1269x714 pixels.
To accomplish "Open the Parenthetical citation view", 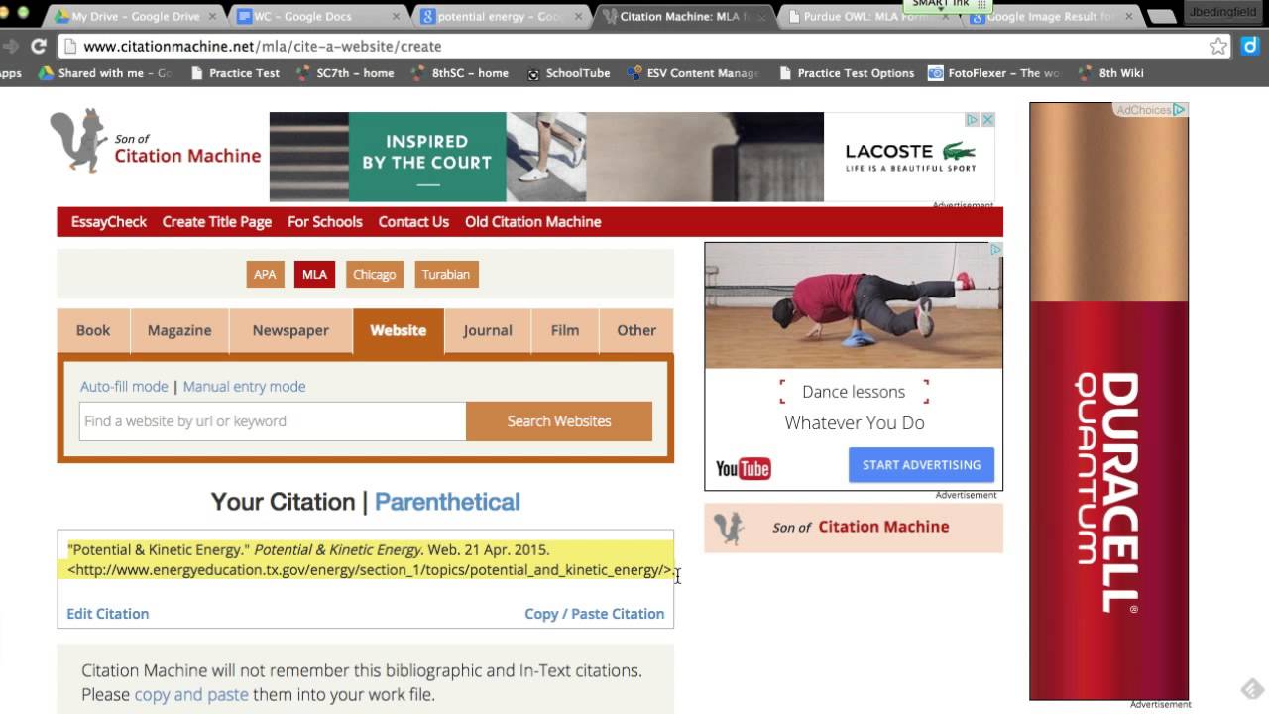I will pos(447,502).
